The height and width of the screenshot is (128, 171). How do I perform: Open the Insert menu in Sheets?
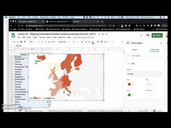[35, 37]
